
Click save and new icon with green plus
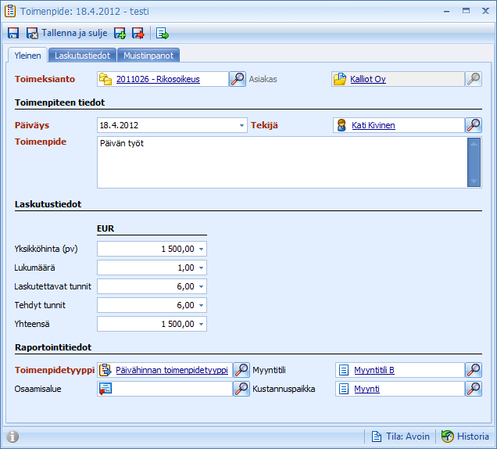(120, 33)
